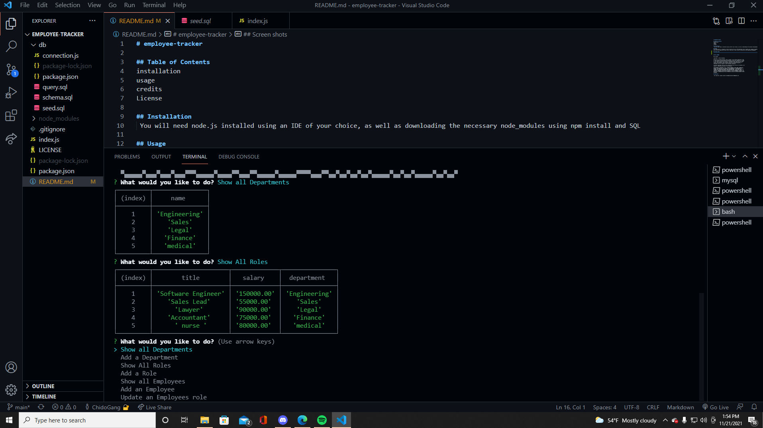Click the editor minimap

(x=734, y=58)
